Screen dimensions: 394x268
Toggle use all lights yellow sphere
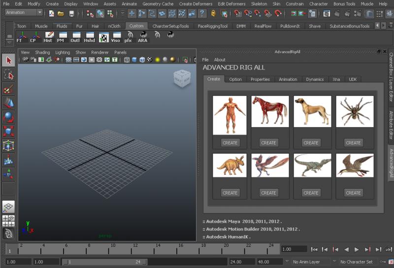[158, 60]
